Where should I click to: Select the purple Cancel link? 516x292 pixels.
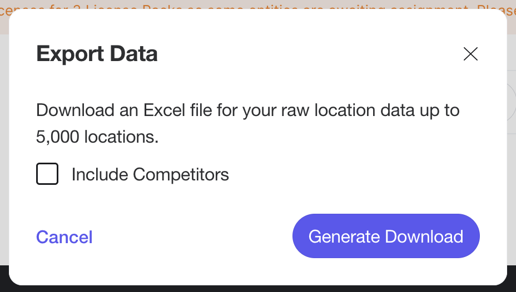point(64,237)
